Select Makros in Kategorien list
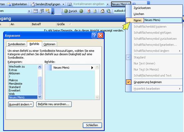This screenshot has height=132, width=184. point(23,80)
